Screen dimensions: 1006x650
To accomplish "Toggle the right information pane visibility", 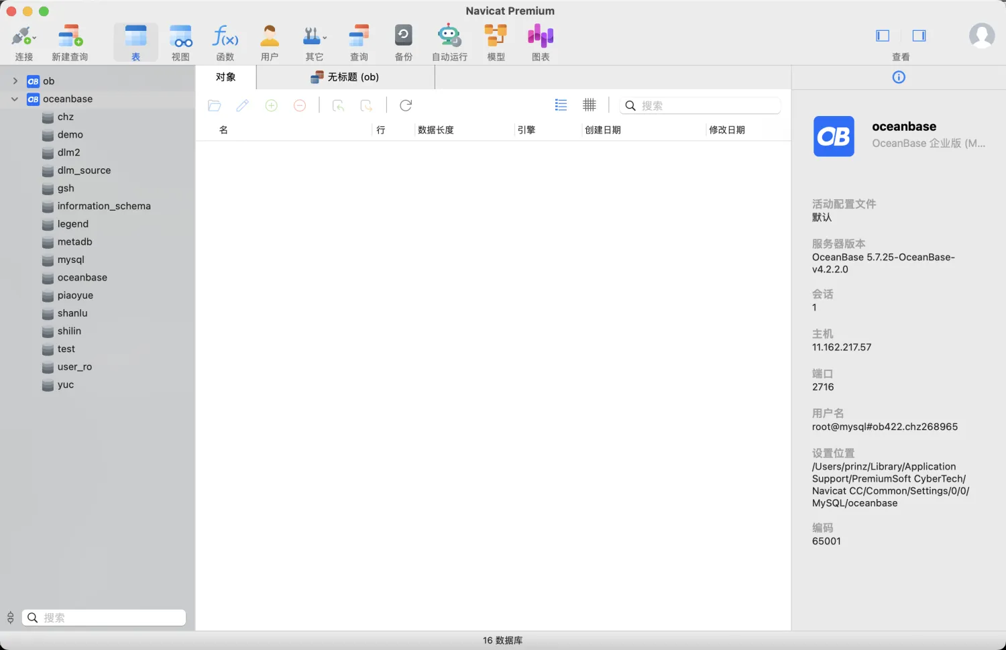I will 919,36.
